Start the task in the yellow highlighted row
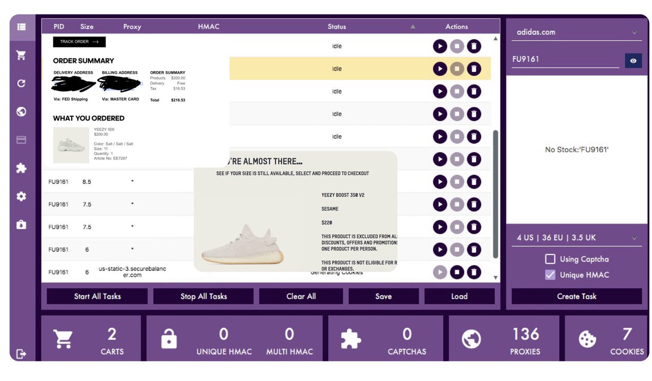Image resolution: width=652 pixels, height=381 pixels. coord(440,69)
